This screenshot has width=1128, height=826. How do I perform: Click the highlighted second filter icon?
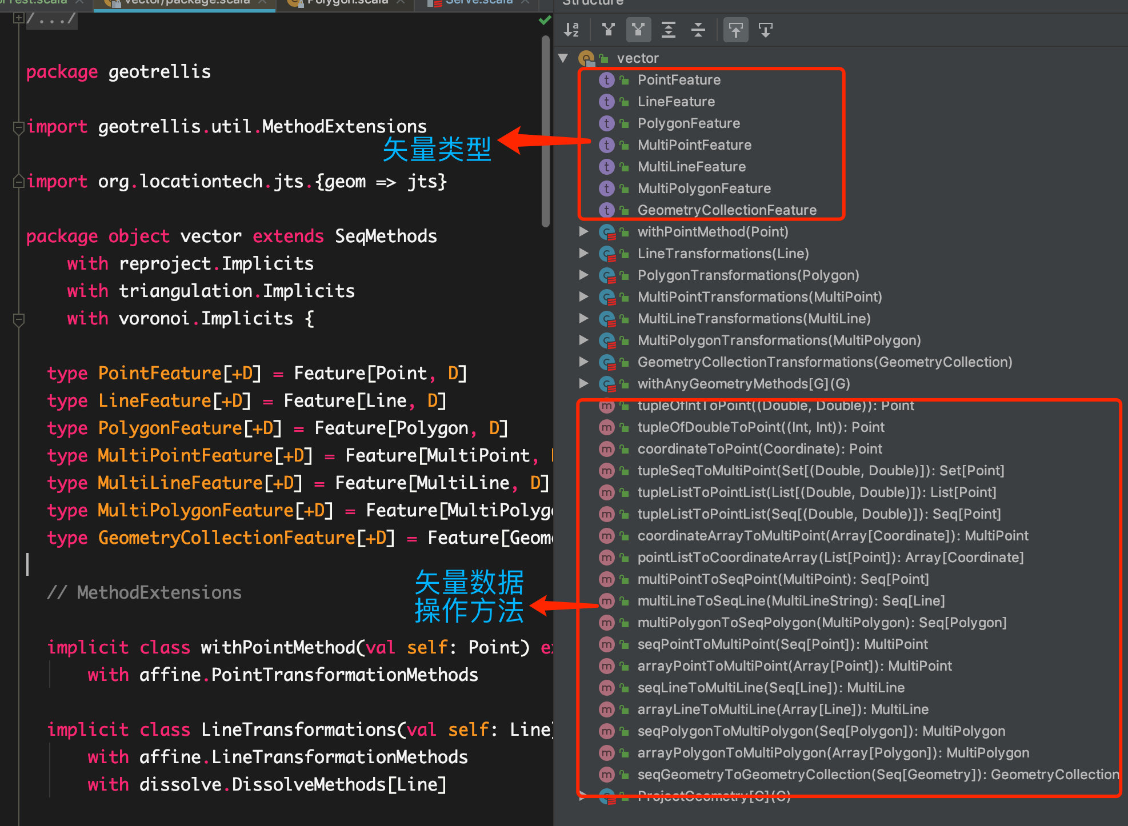click(638, 30)
